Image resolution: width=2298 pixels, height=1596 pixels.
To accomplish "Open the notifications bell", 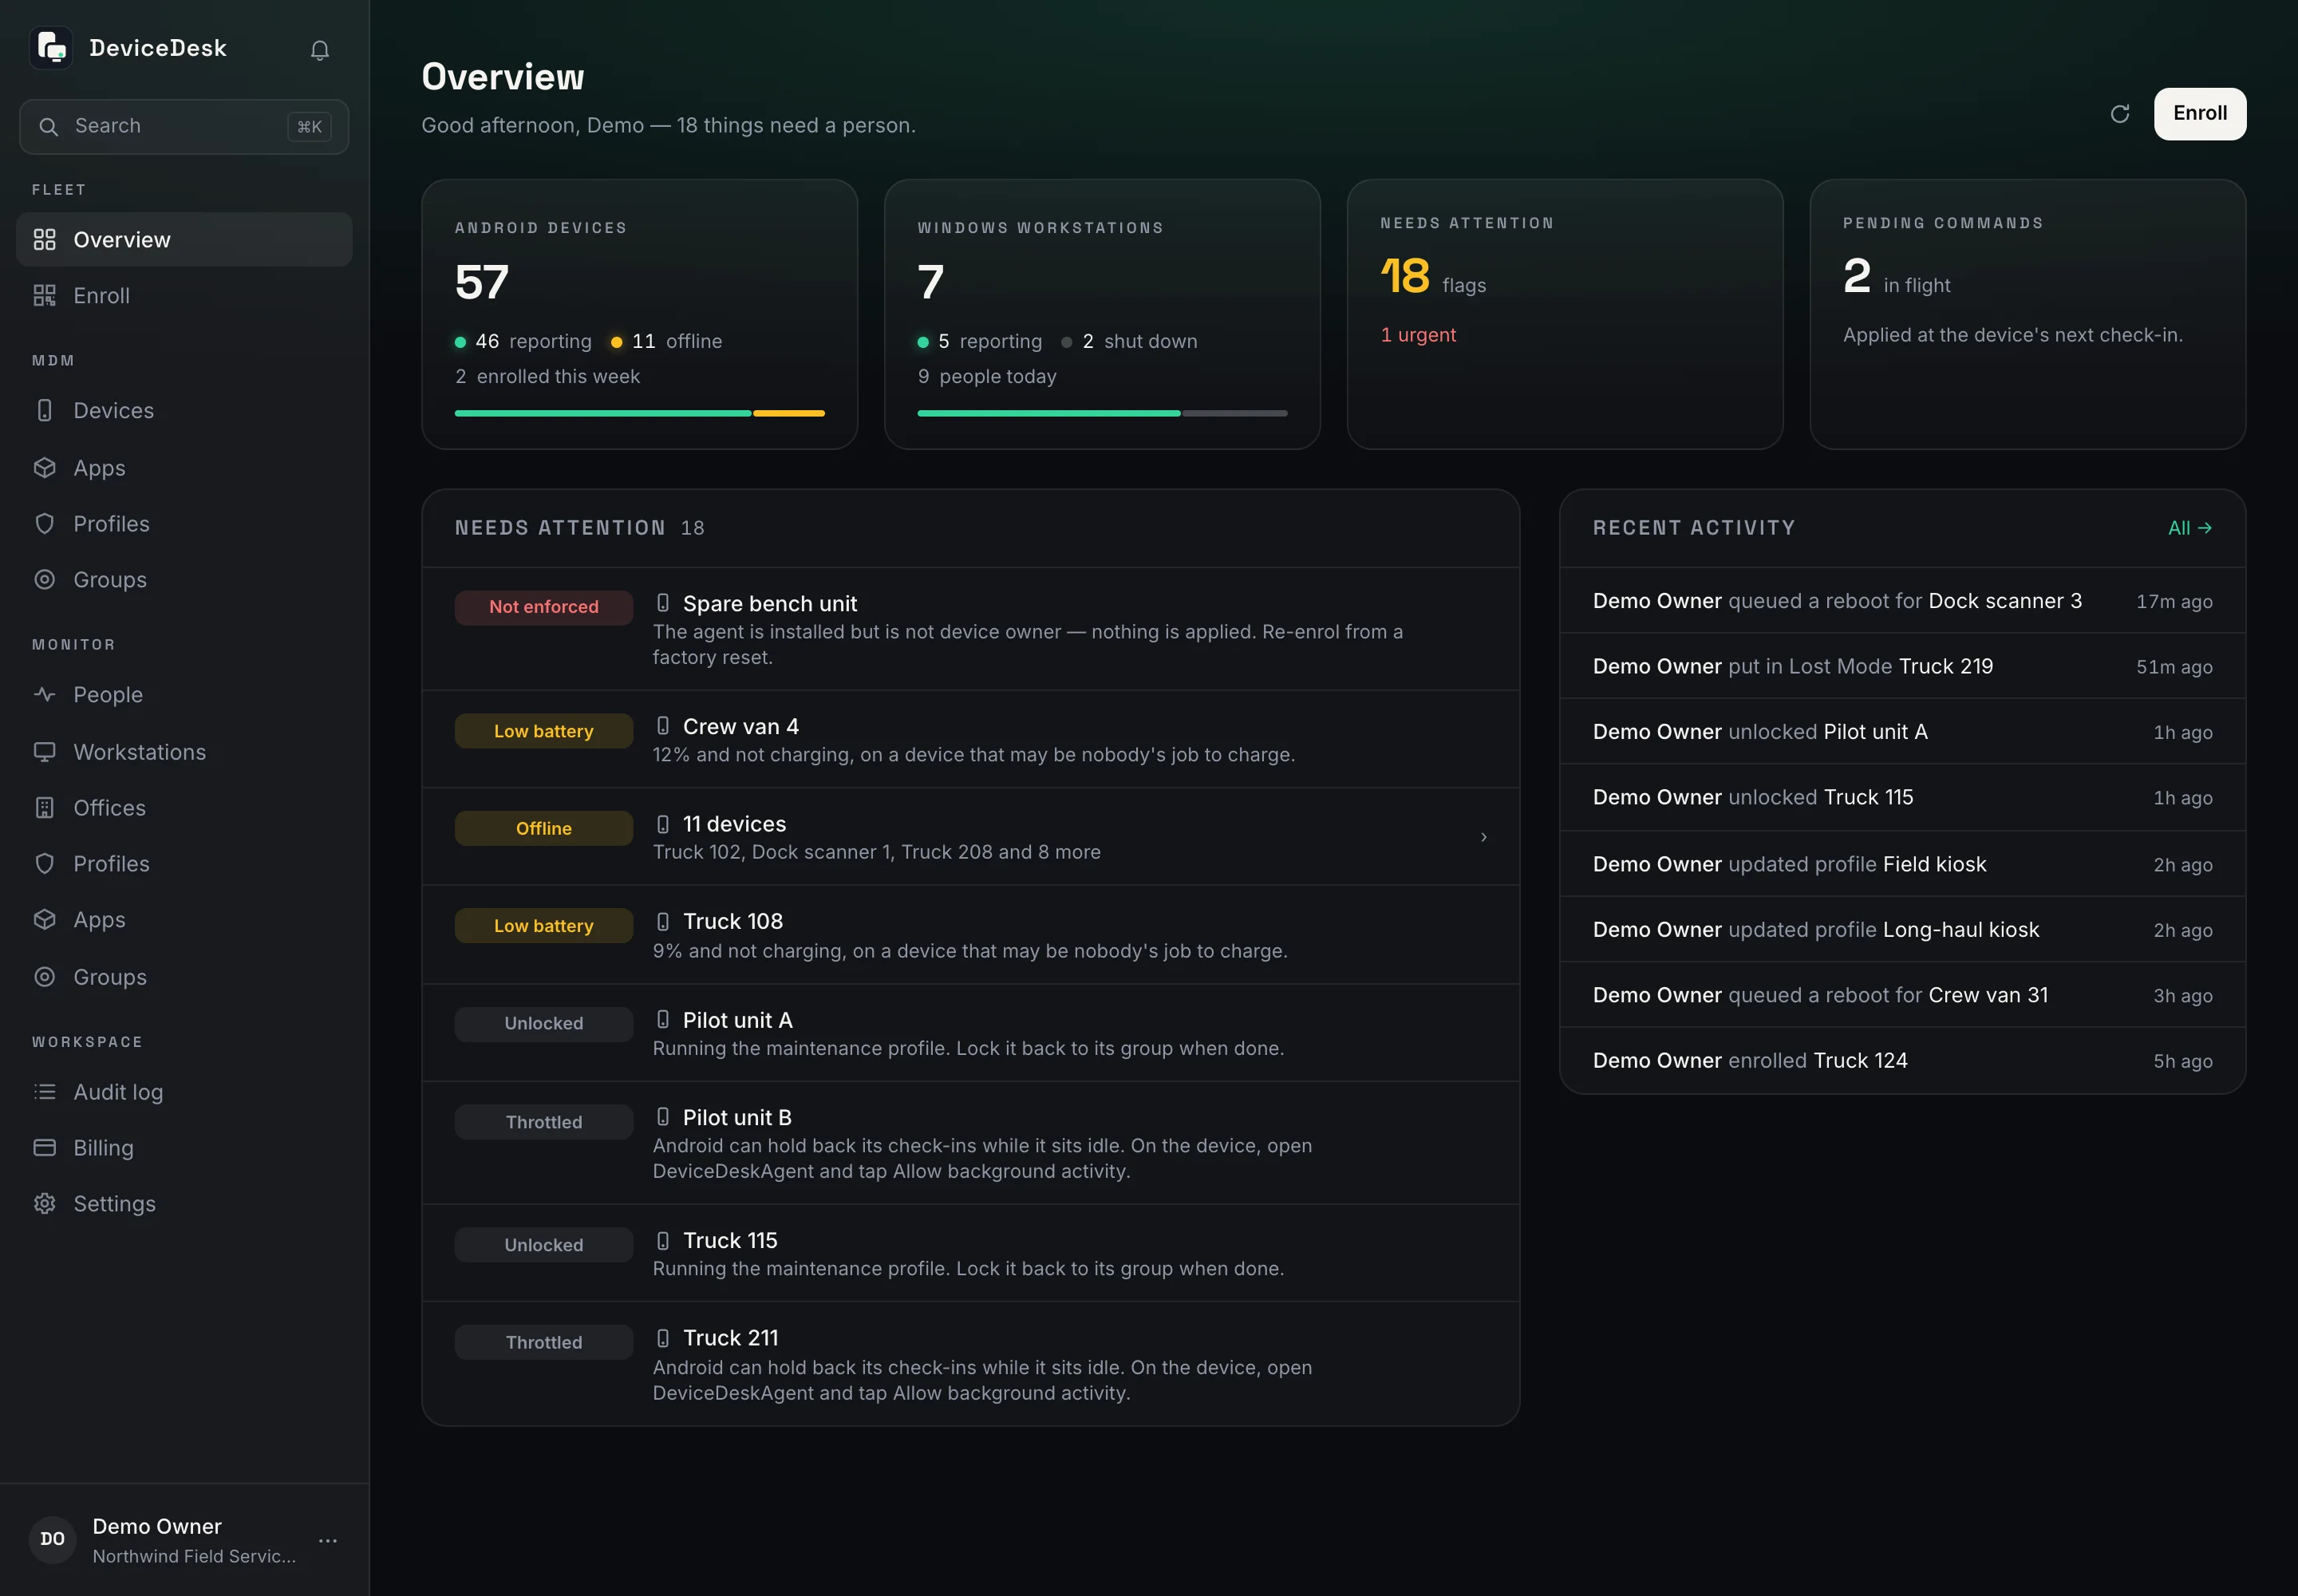I will click(x=319, y=49).
